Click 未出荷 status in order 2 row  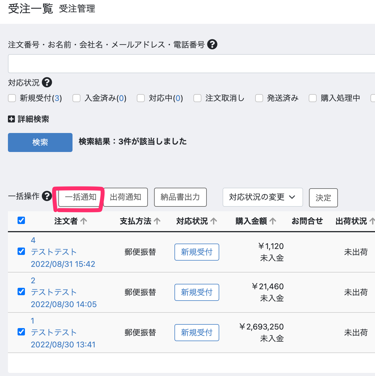pos(356,292)
